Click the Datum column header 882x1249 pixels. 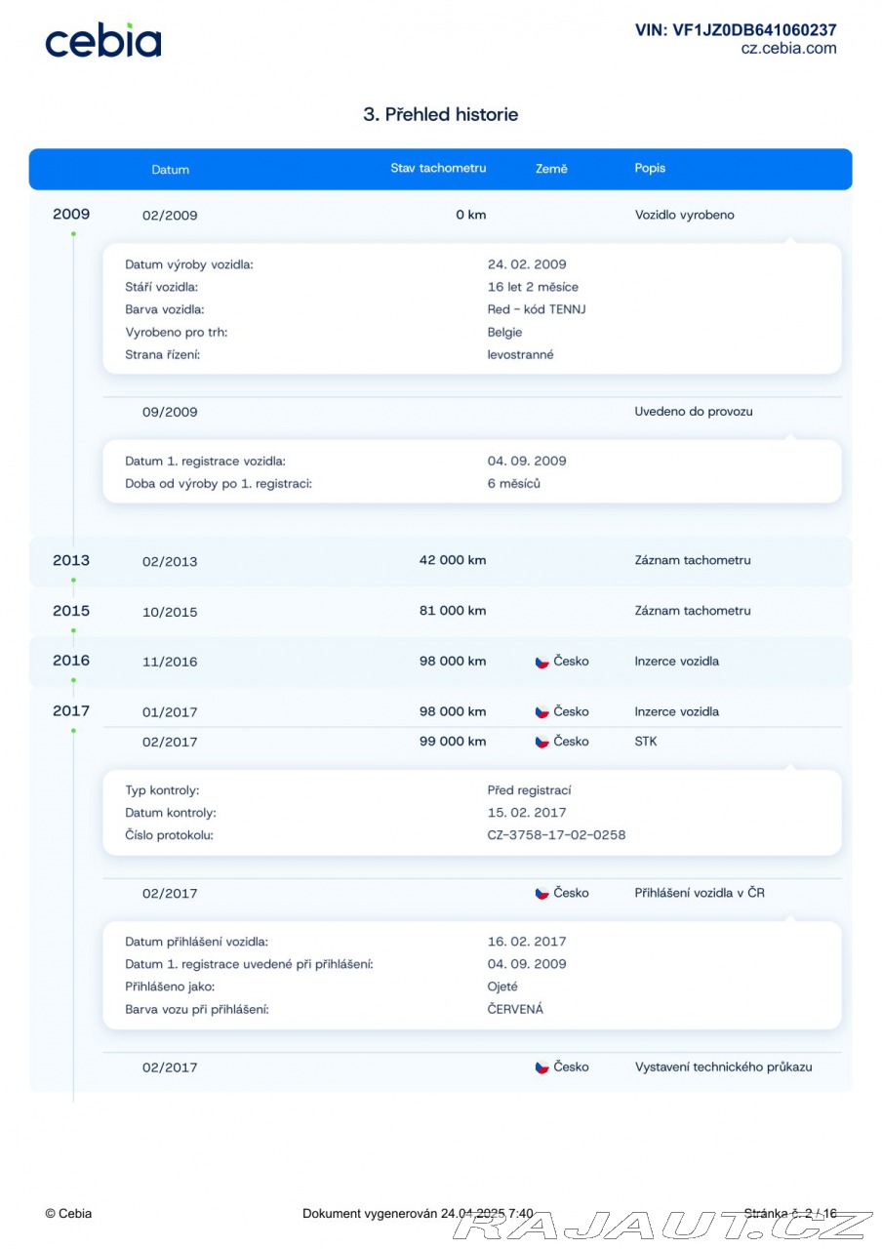171,170
